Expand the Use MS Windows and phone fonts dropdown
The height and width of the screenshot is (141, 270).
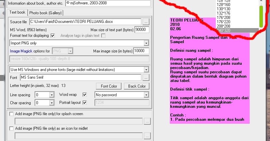tap(79, 70)
